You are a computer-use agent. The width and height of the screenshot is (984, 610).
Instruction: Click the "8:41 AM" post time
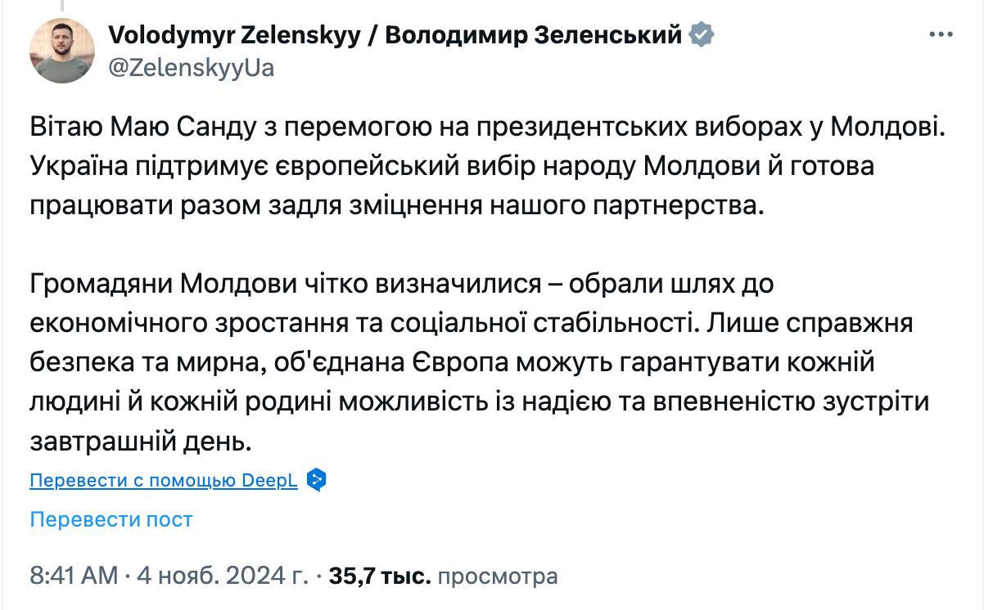click(74, 576)
